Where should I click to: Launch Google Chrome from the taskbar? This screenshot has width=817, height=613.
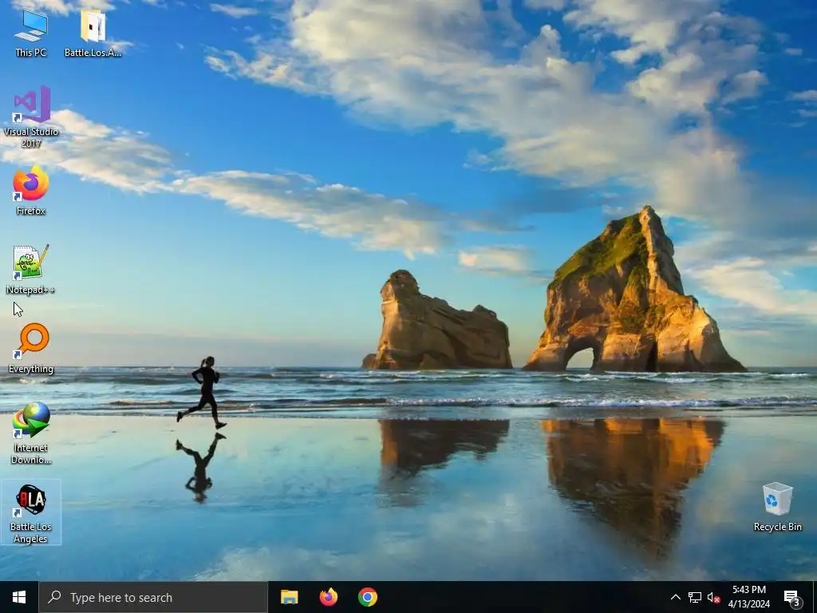pos(367,597)
